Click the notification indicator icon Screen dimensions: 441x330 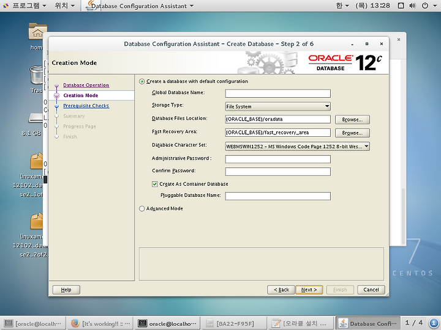[434, 323]
